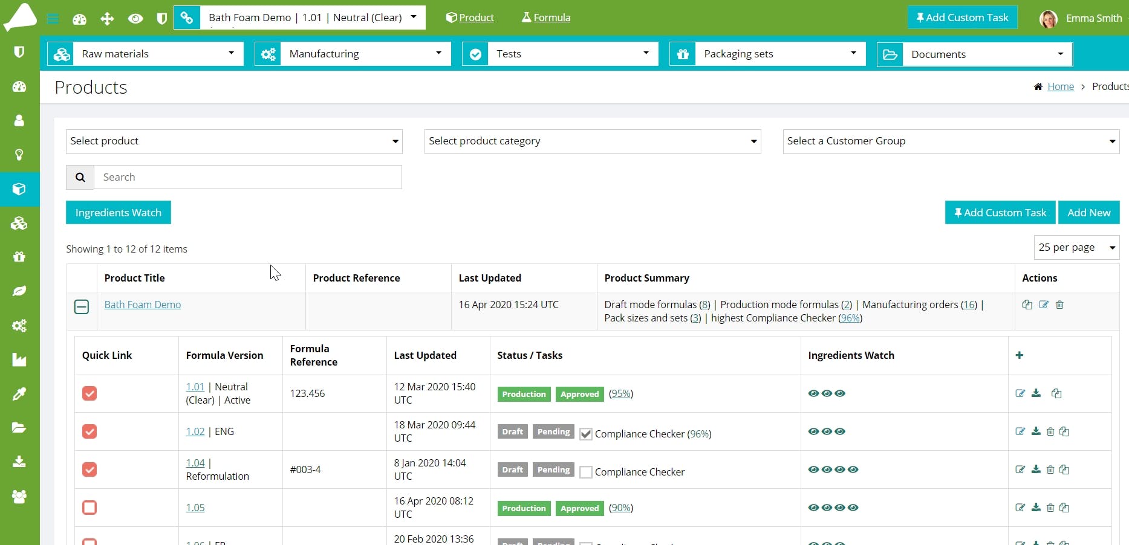Open the chart icon in left sidebar
The height and width of the screenshot is (545, 1129).
pyautogui.click(x=19, y=360)
